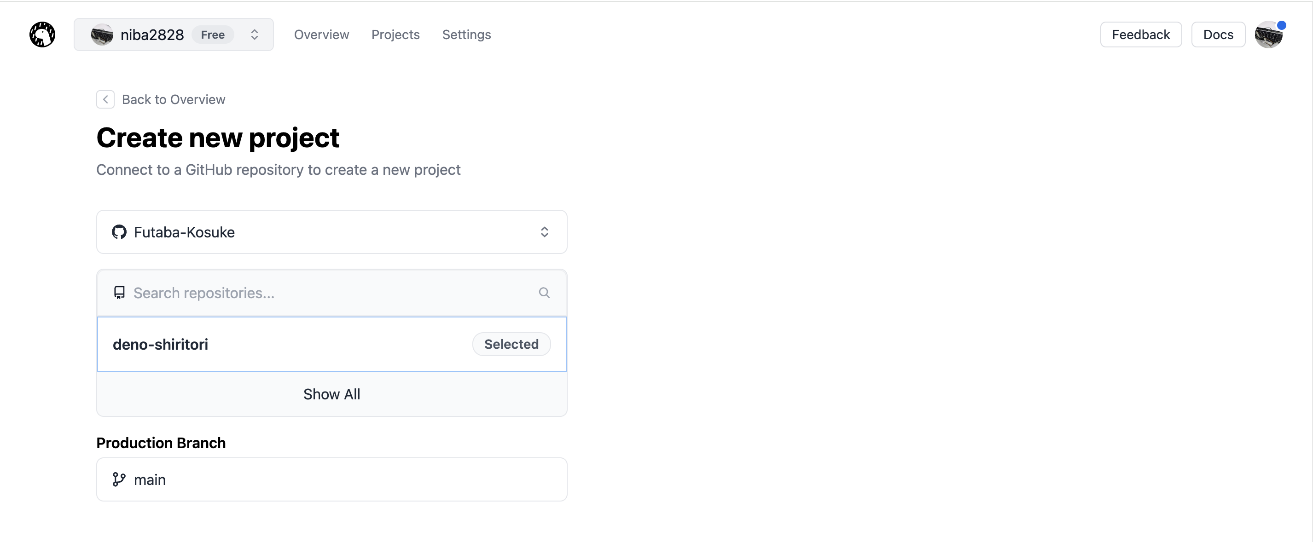Click the Deno logo icon
This screenshot has height=542, width=1313.
coord(42,35)
